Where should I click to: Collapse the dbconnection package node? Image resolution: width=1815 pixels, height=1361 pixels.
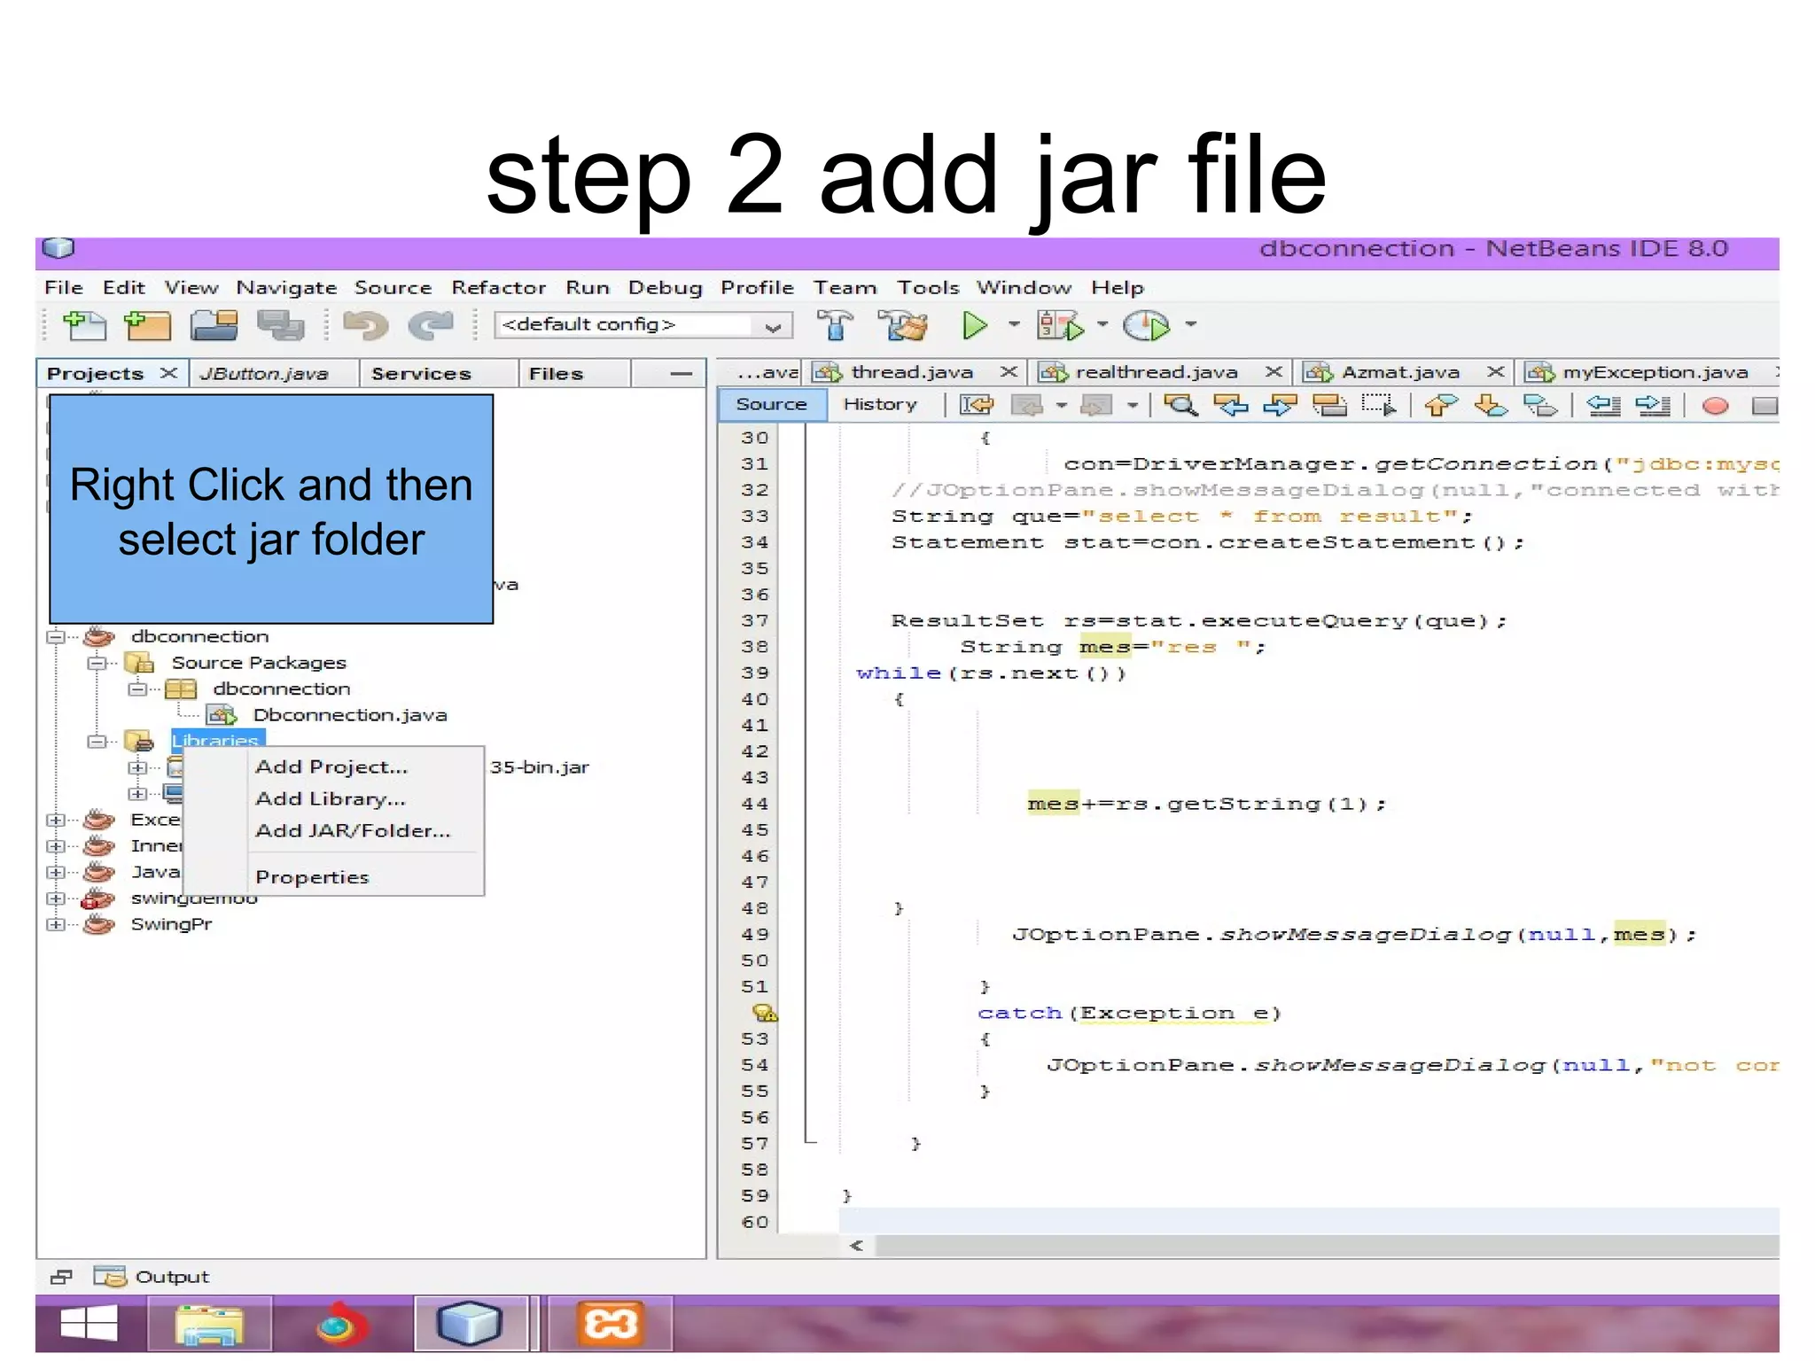137,688
